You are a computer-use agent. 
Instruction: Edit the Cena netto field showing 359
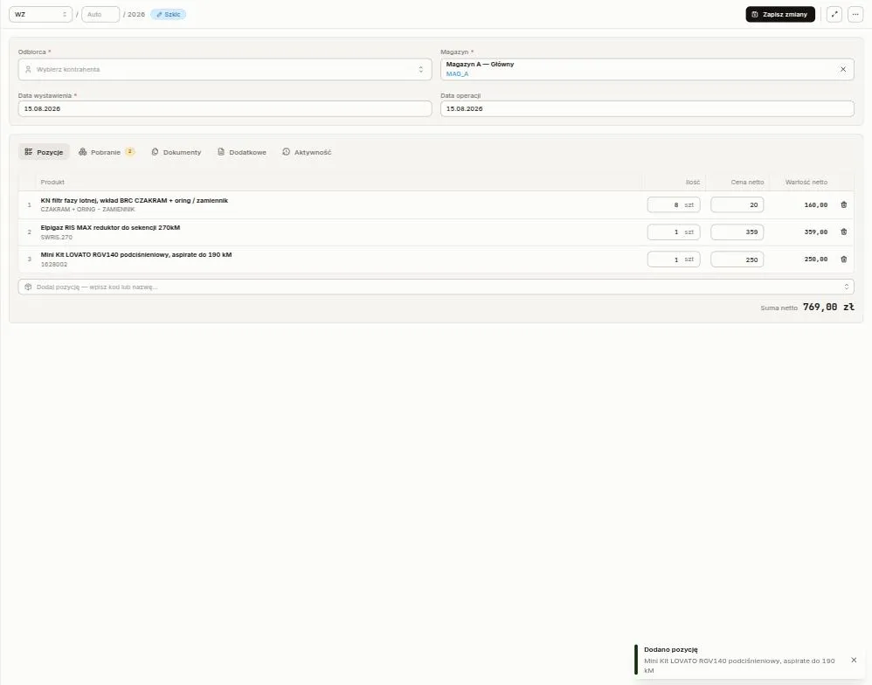737,232
